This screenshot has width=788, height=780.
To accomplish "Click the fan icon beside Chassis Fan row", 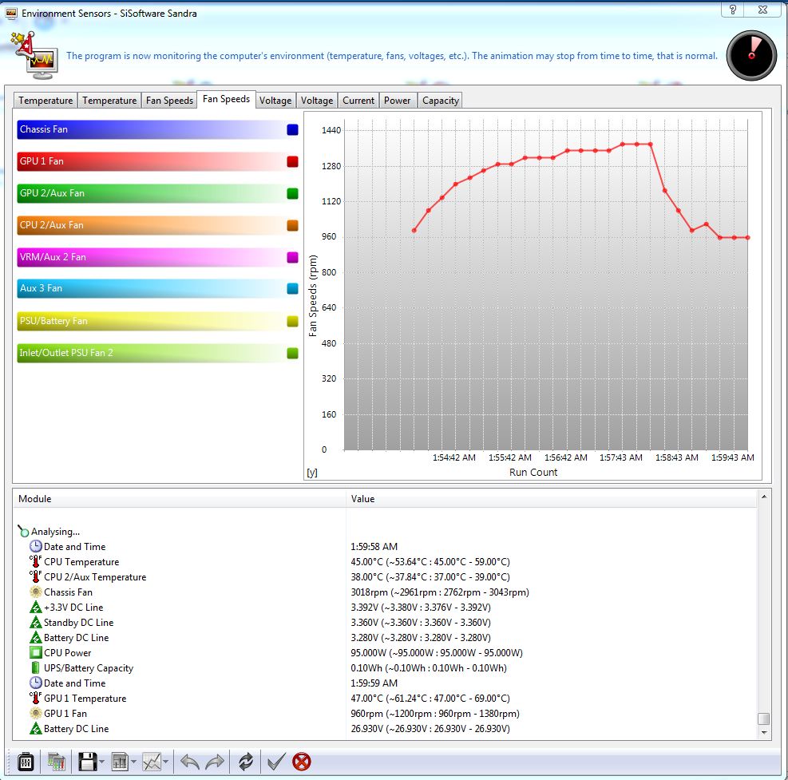I will (35, 592).
